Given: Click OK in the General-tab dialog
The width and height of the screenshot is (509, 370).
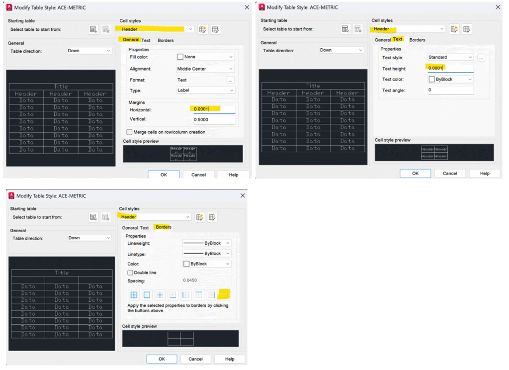Looking at the screenshot, I should (x=164, y=175).
